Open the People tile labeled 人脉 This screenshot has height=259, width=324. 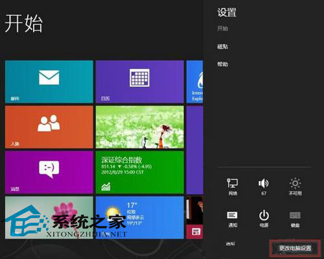[49, 127]
